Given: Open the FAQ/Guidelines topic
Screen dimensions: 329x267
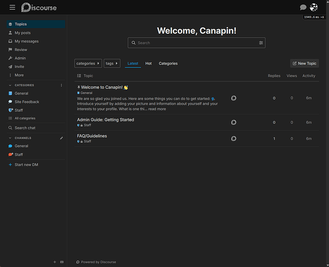Looking at the screenshot, I should click(92, 136).
